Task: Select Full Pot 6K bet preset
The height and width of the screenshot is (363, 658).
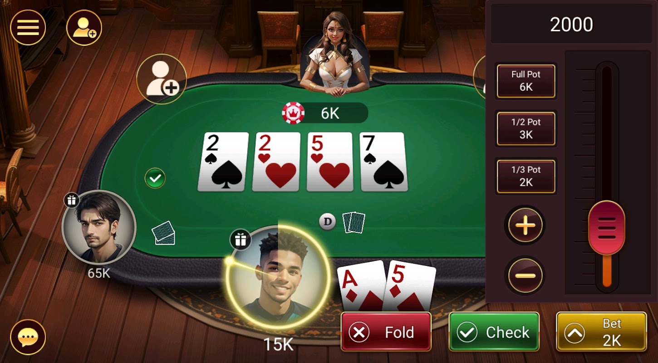Action: pos(526,81)
